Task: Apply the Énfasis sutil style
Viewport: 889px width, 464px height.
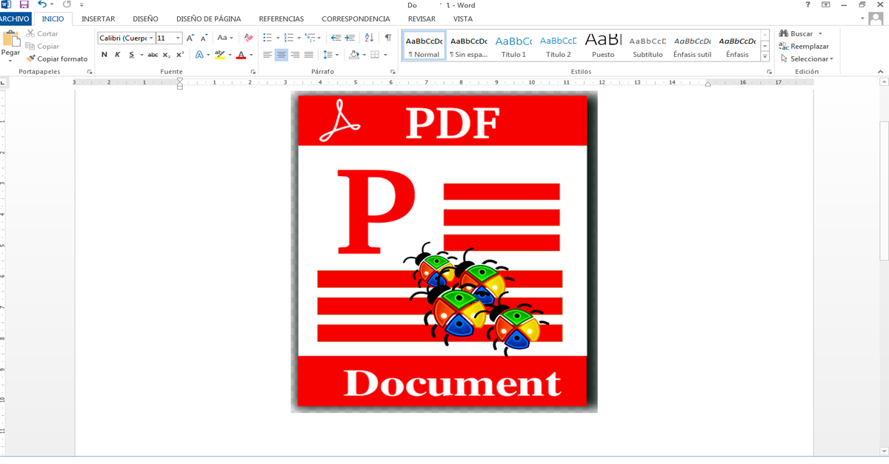Action: 693,46
